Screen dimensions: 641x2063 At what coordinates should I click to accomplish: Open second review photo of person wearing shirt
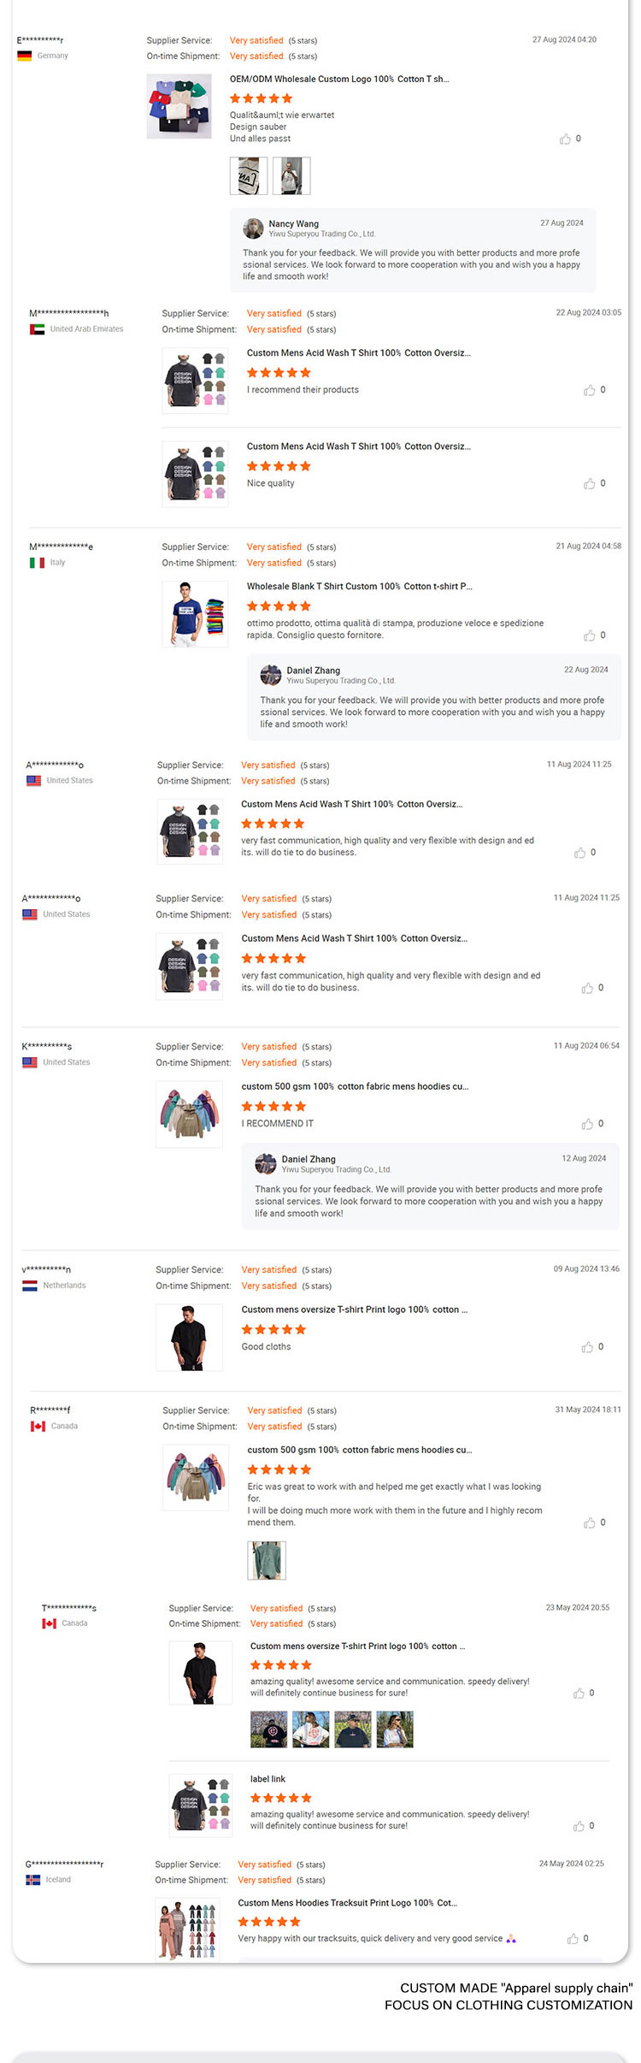click(291, 175)
